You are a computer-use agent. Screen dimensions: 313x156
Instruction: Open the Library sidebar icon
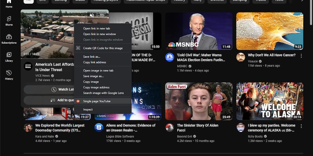[x=9, y=56]
